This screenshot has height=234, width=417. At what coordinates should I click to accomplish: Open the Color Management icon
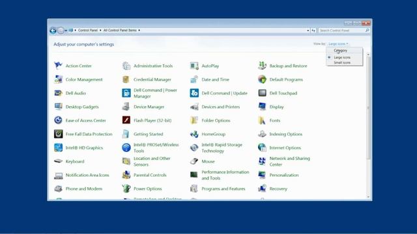(x=58, y=79)
